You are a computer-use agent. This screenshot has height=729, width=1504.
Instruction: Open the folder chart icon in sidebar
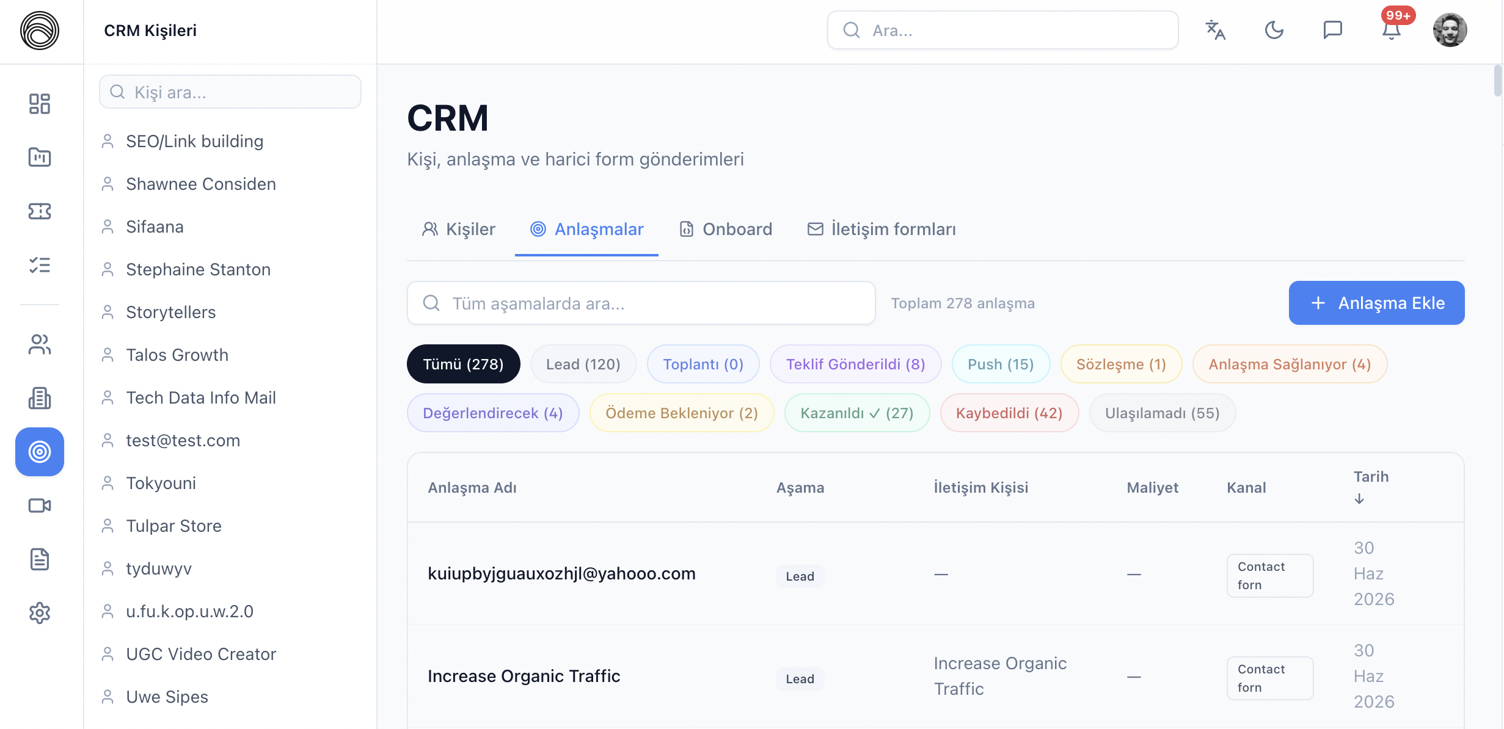coord(40,157)
